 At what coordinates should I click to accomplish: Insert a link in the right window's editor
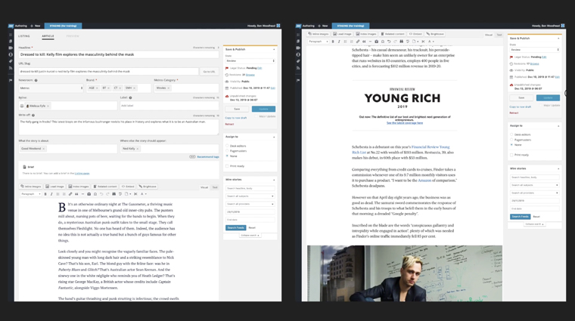tap(358, 42)
